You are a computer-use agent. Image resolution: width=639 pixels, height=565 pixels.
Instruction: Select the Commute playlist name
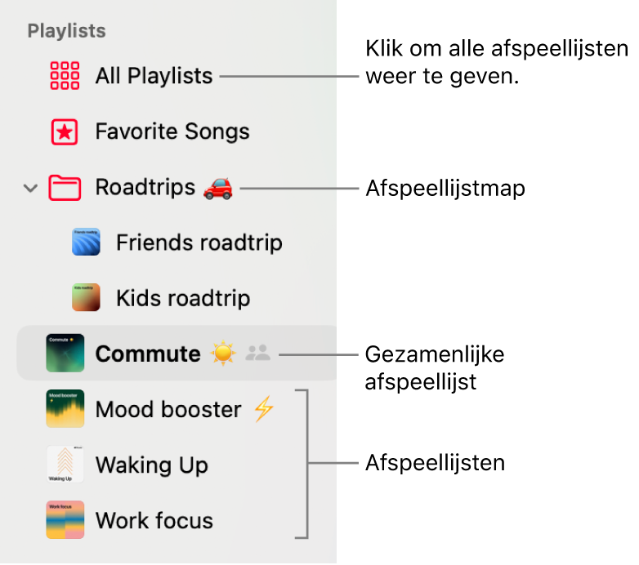tap(148, 354)
